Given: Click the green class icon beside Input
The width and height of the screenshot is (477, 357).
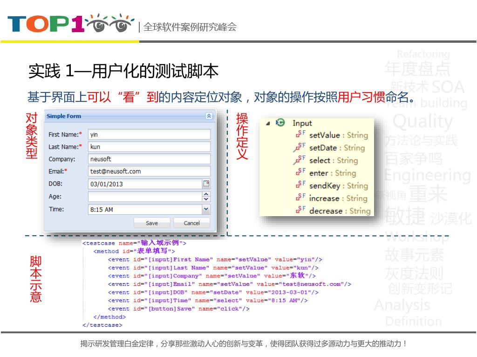Looking at the screenshot, I should pyautogui.click(x=280, y=123).
